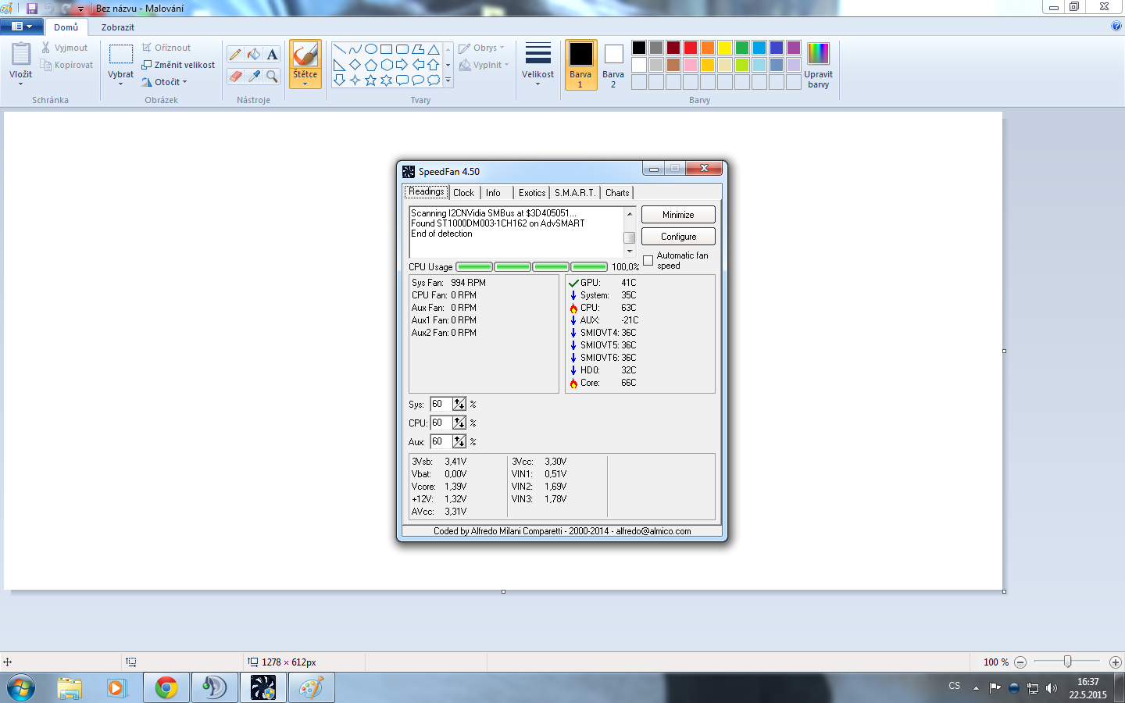Expand the full shapes gallery
This screenshot has height=703, width=1125.
coord(448,80)
